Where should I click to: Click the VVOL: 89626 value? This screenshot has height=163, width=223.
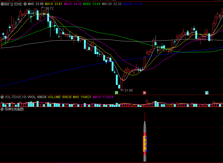coord(37,97)
